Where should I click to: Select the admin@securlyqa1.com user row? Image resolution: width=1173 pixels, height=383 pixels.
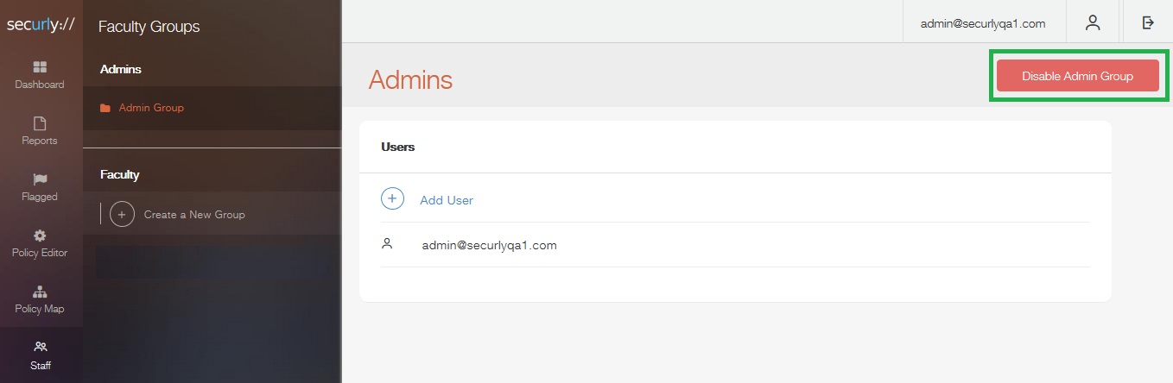[735, 245]
